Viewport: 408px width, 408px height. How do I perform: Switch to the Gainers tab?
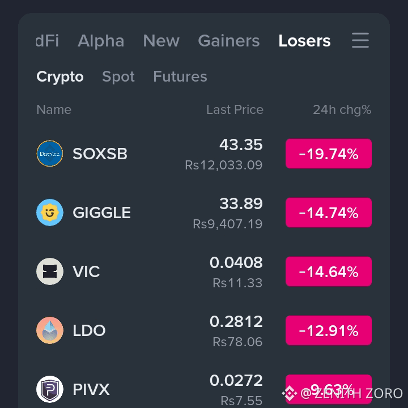(229, 41)
